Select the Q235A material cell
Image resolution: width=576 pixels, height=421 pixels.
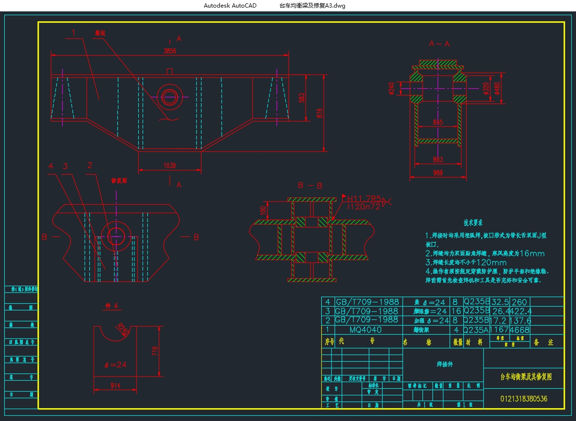(x=476, y=329)
